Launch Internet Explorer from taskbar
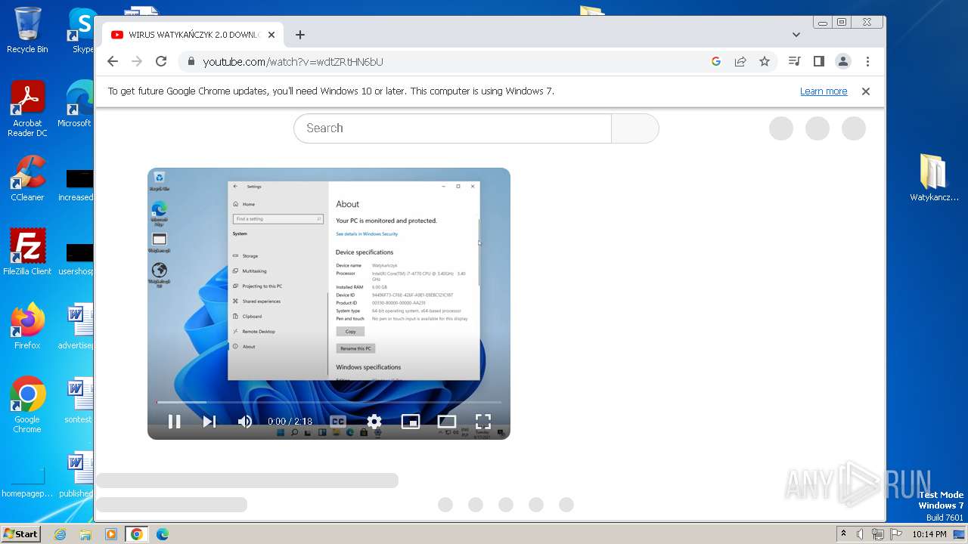Viewport: 968px width, 544px height. click(x=60, y=534)
